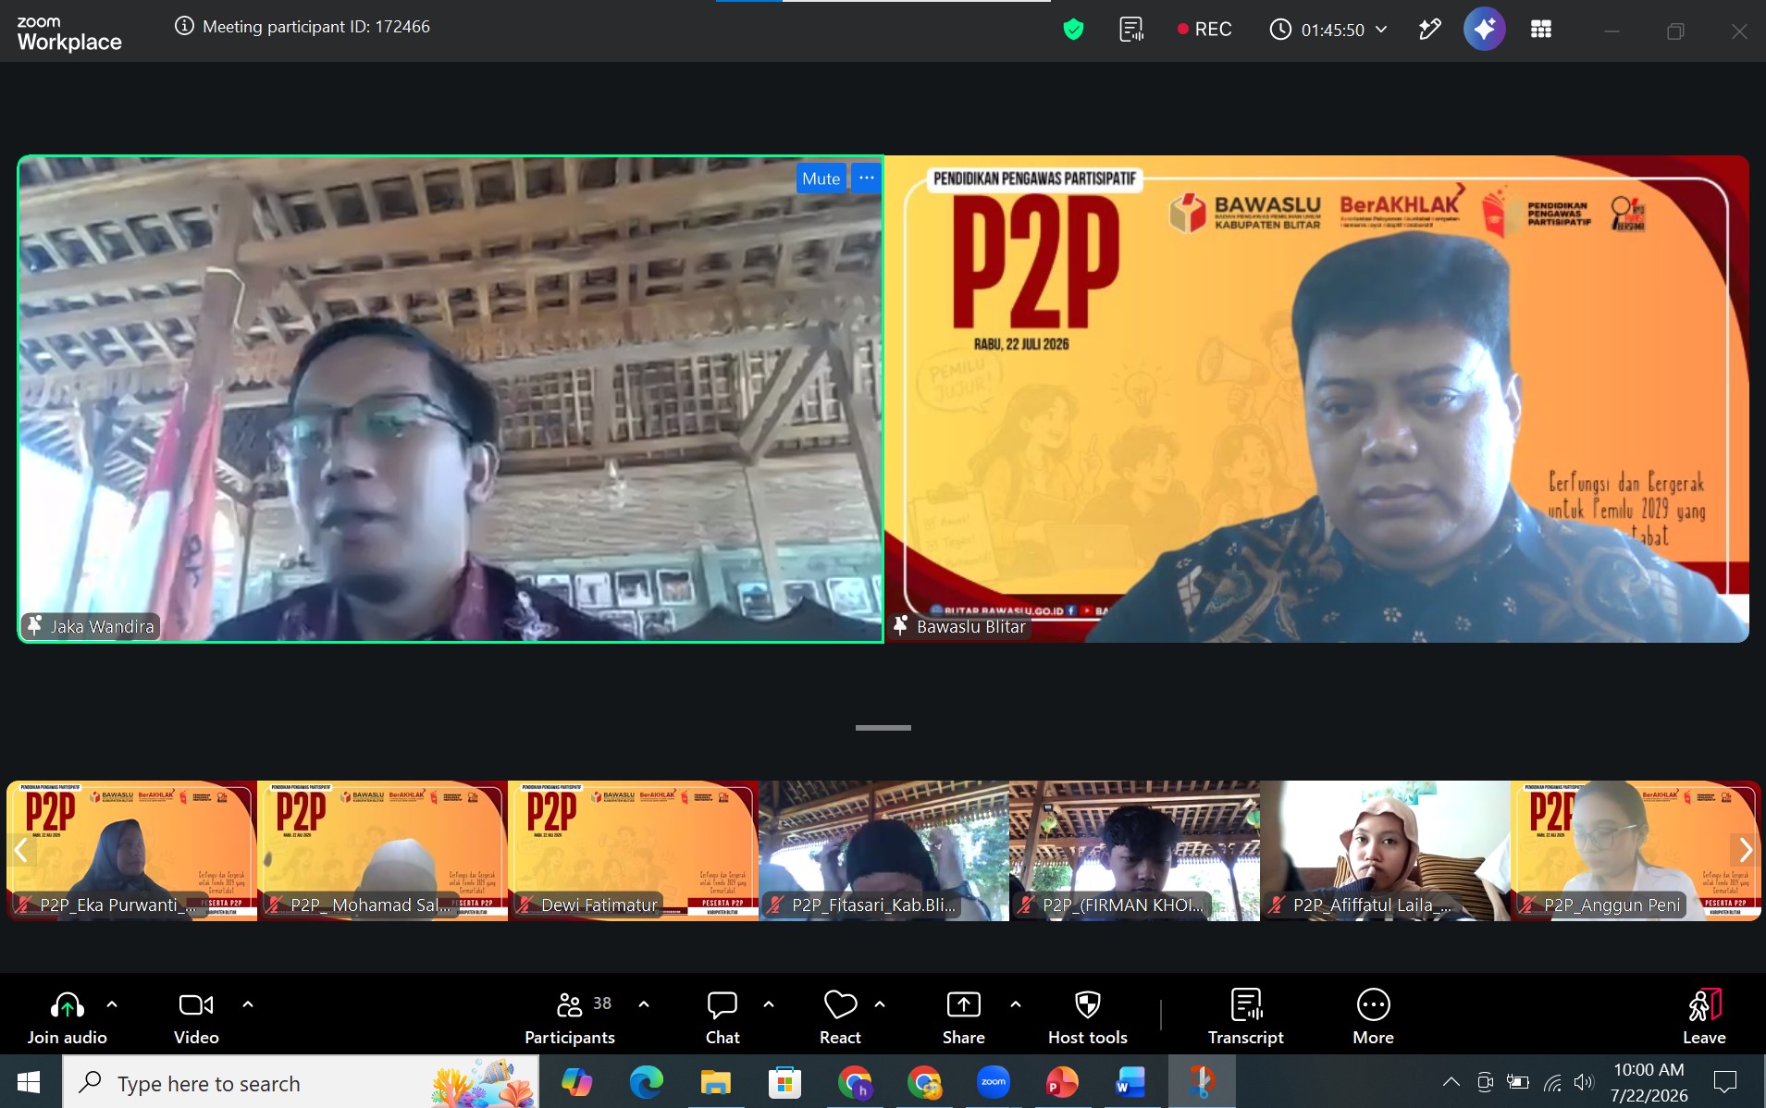
Task: Open the Transcript panel
Action: [1246, 1017]
